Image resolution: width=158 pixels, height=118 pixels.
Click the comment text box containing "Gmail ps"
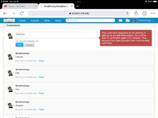click(x=57, y=35)
